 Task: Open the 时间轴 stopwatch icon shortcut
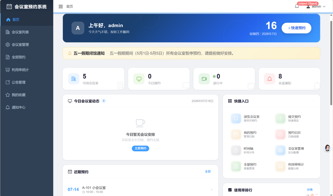[x=236, y=150]
